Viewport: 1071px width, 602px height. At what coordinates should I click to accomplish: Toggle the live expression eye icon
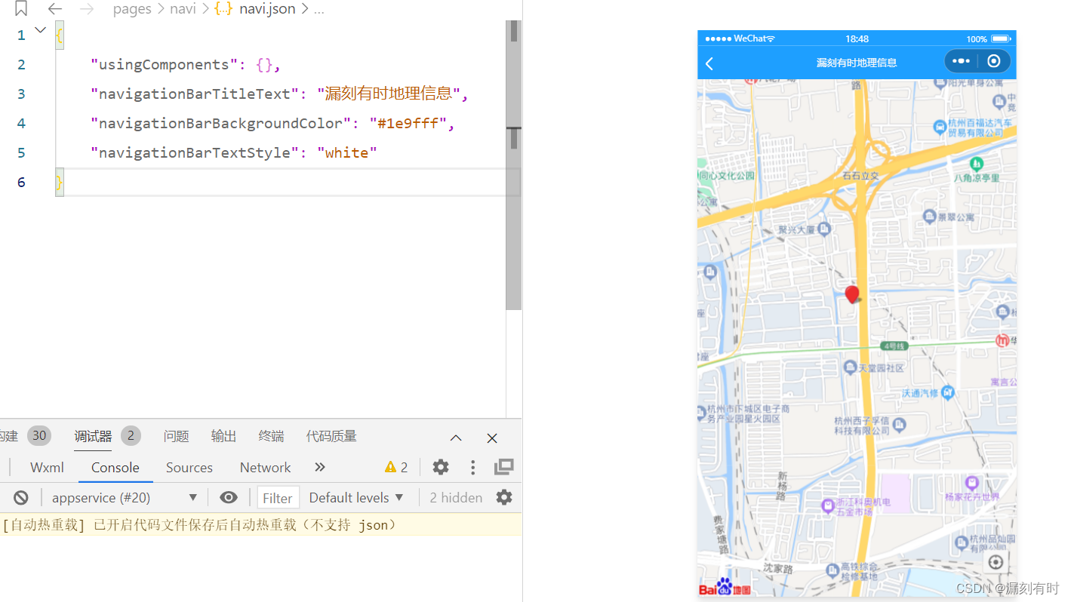tap(229, 497)
